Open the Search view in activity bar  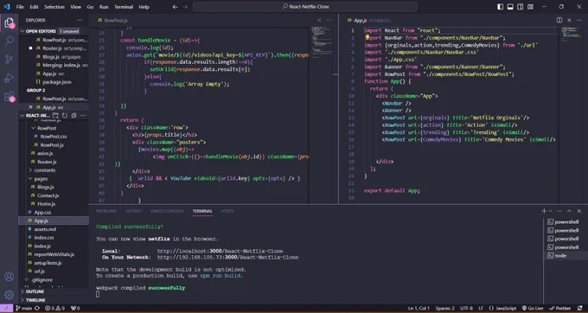click(x=9, y=41)
